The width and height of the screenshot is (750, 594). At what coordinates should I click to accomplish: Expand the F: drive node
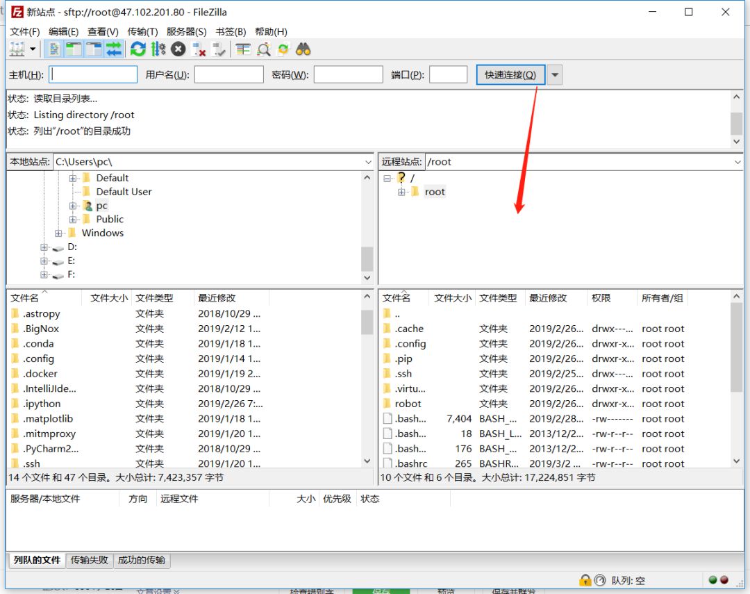click(44, 274)
